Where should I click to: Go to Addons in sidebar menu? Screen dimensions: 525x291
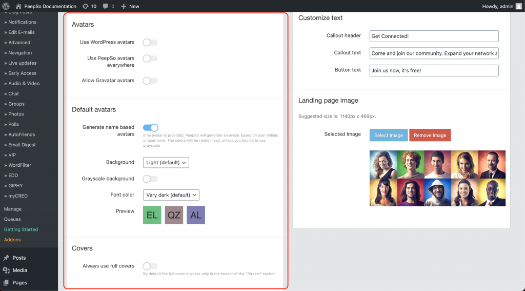tap(12, 240)
